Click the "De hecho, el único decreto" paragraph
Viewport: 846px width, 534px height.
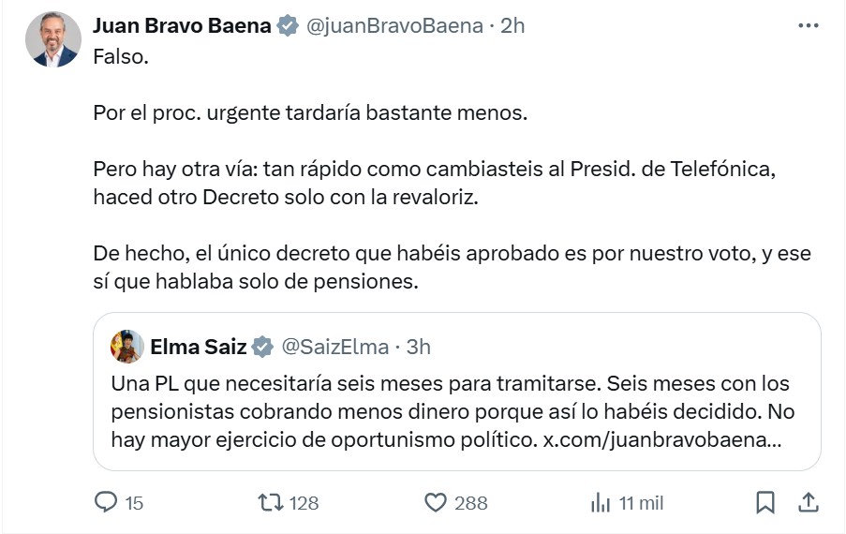click(452, 267)
